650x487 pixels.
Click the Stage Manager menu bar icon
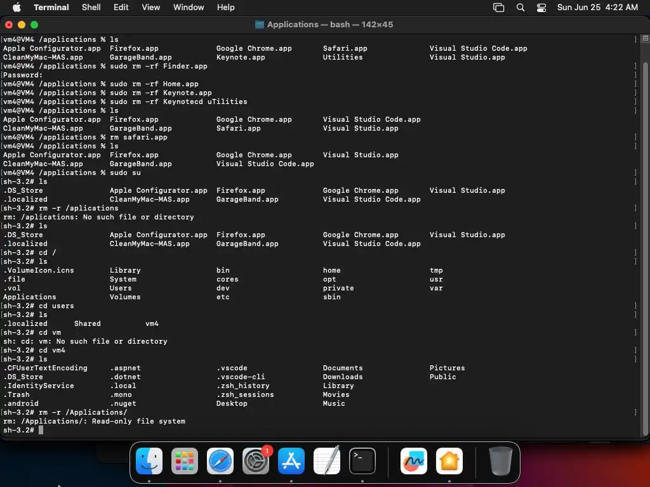499,8
